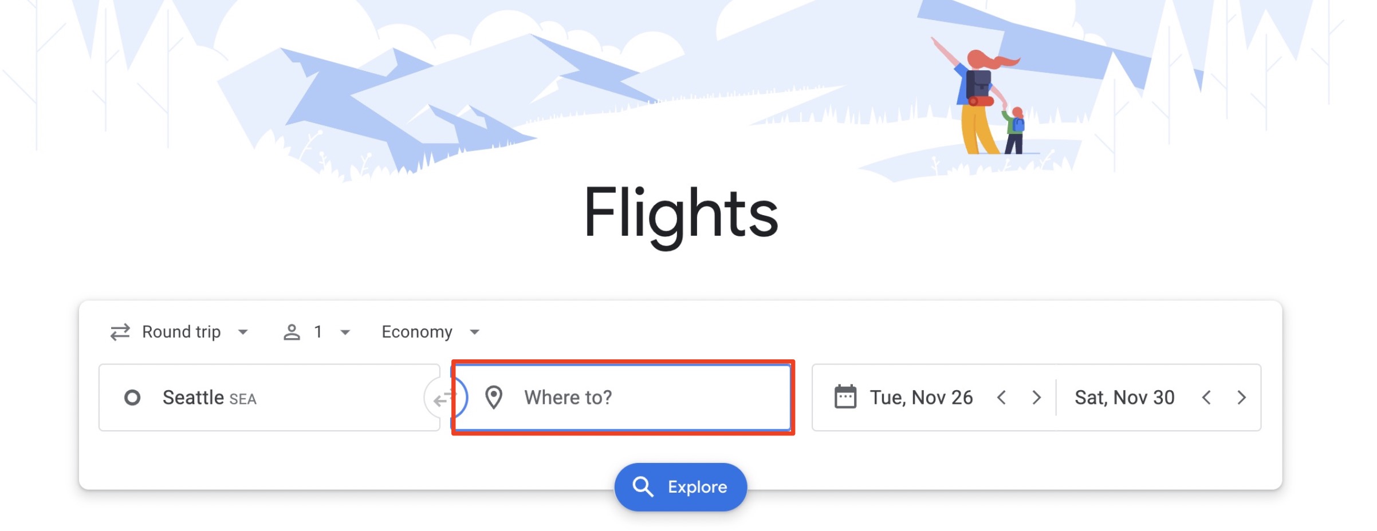Click the Explore button
The width and height of the screenshot is (1377, 531).
click(680, 487)
